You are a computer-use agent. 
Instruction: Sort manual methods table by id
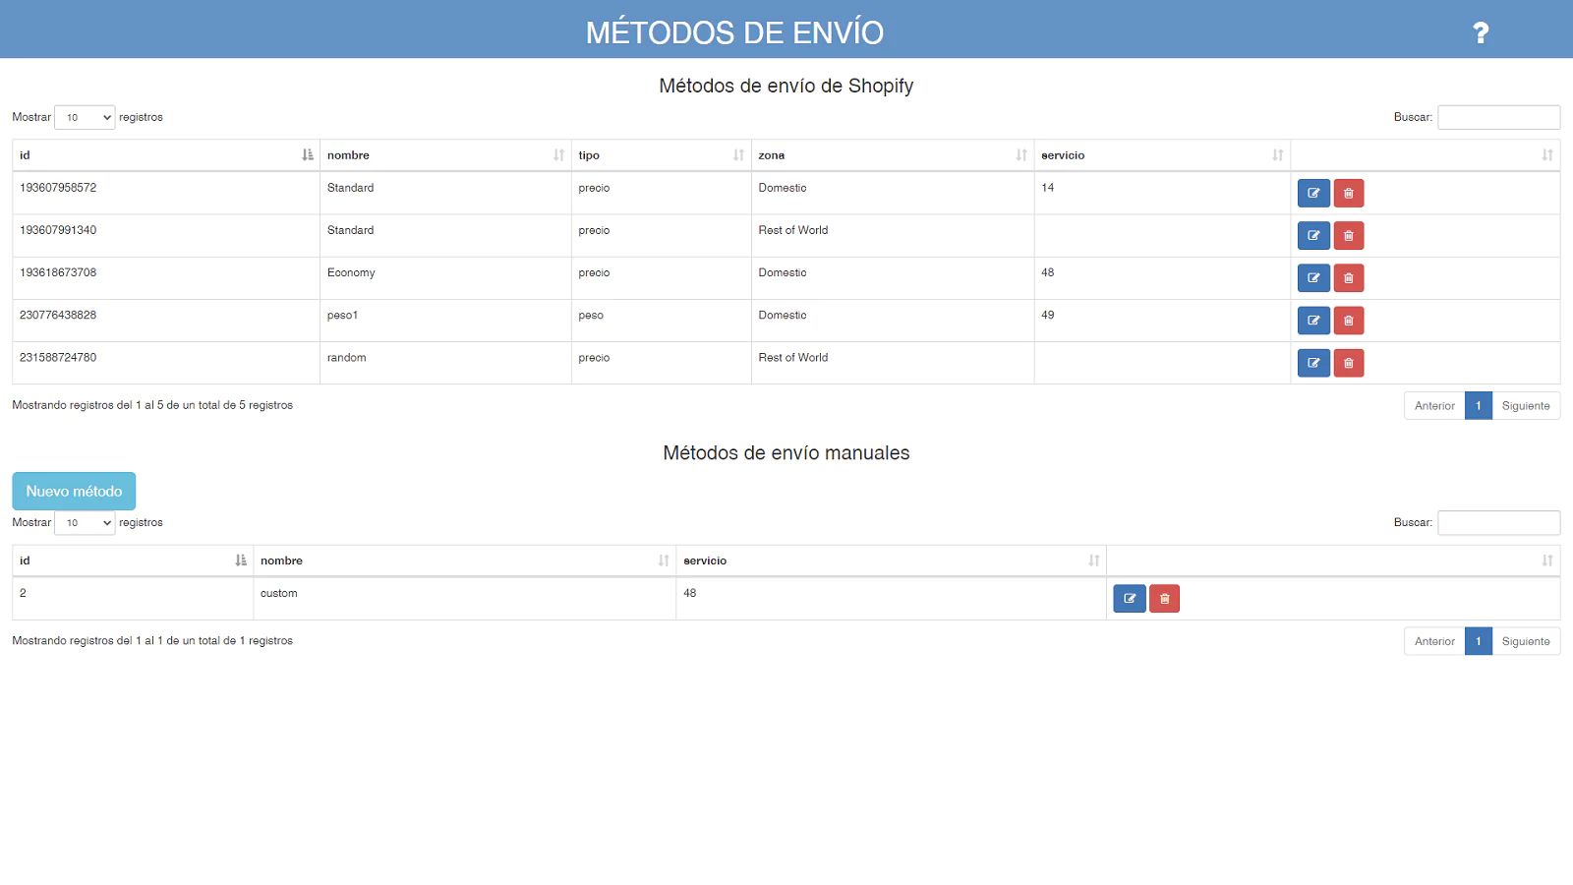click(133, 560)
